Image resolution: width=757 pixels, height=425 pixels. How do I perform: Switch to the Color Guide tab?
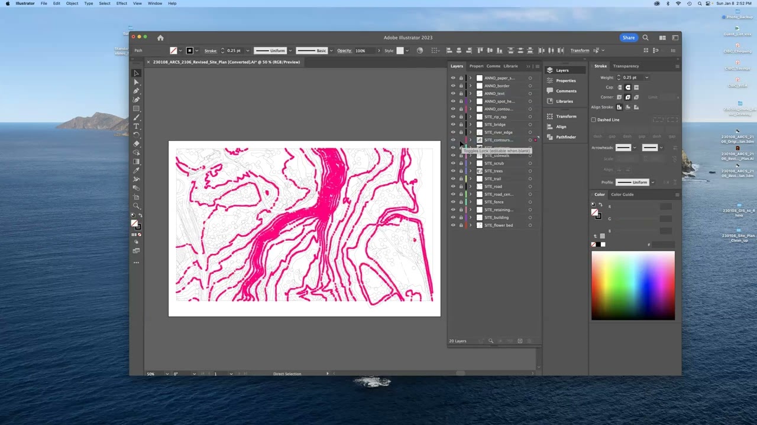[622, 194]
